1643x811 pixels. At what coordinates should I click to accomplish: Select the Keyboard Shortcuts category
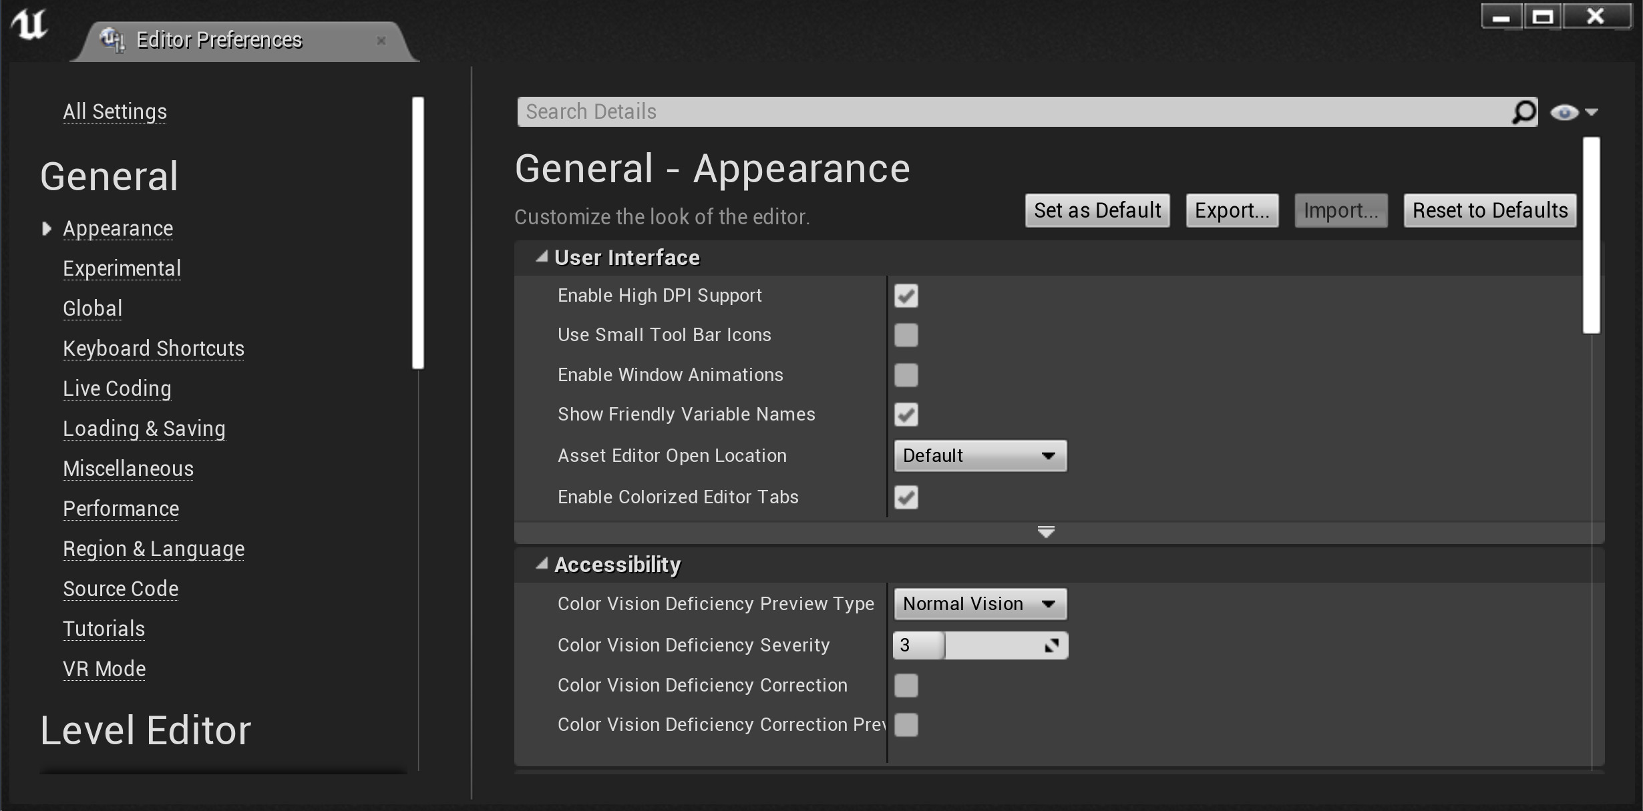pos(153,348)
